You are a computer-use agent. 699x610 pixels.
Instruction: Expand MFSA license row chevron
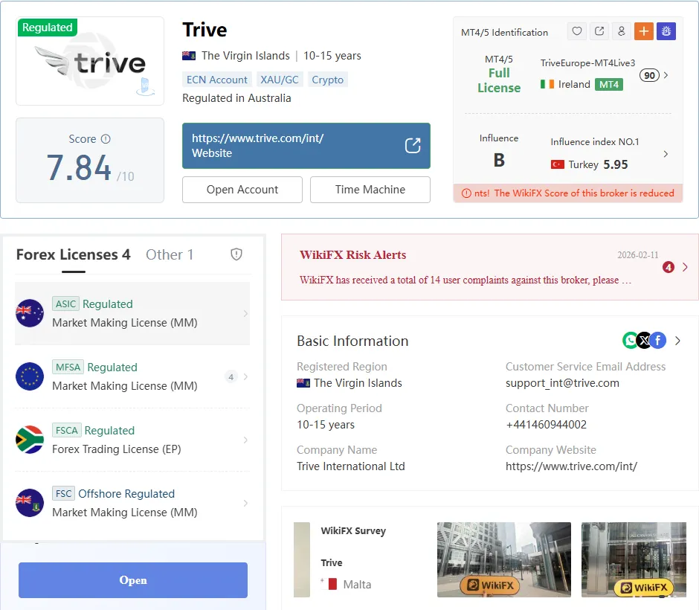point(245,377)
